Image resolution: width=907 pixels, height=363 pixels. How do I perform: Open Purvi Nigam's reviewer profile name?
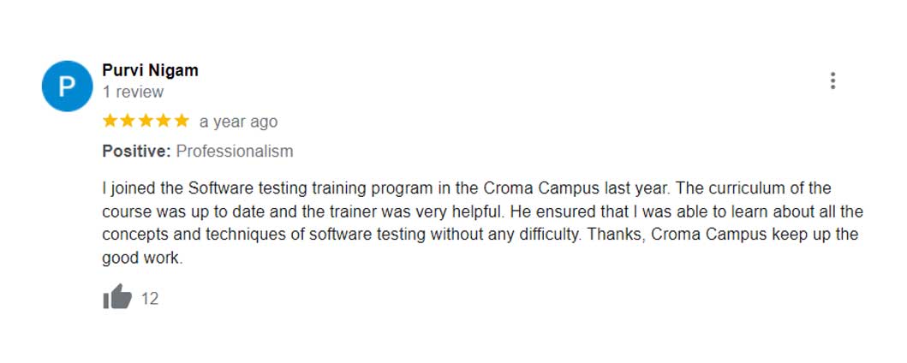(x=150, y=70)
